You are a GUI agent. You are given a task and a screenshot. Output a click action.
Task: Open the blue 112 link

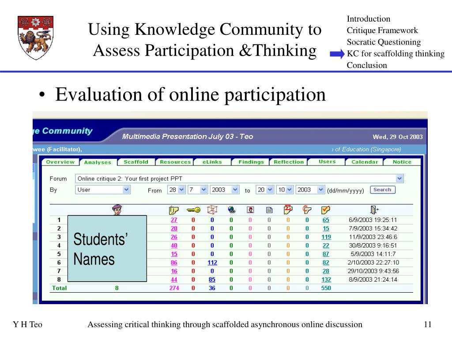pos(212,263)
